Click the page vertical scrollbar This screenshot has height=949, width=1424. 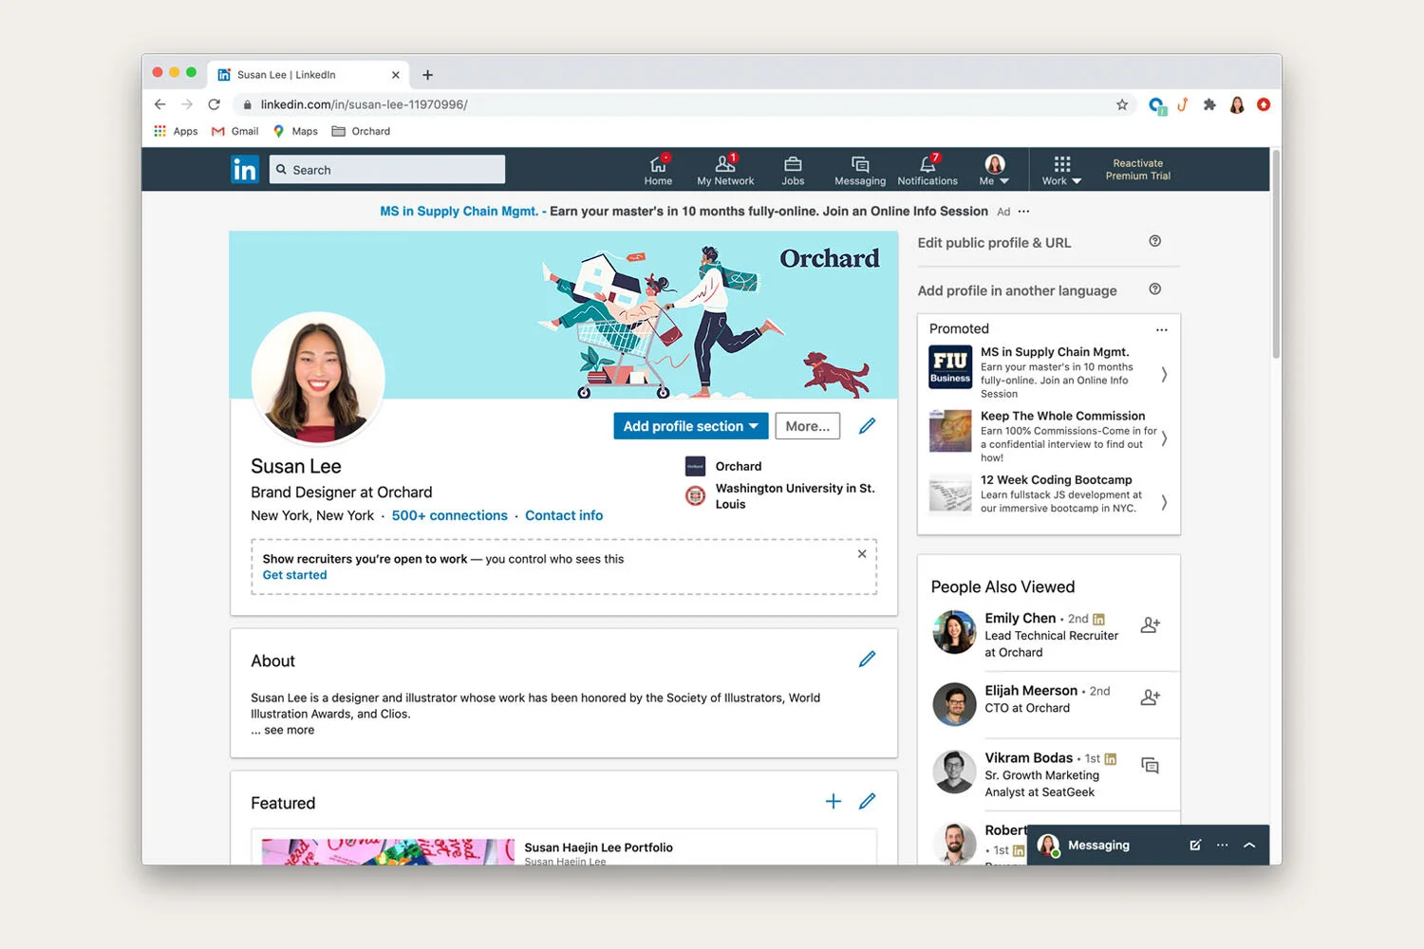tap(1276, 254)
